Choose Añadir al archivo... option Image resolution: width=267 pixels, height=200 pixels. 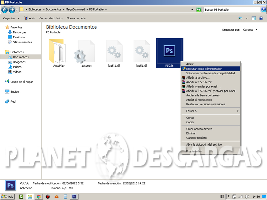[211, 78]
